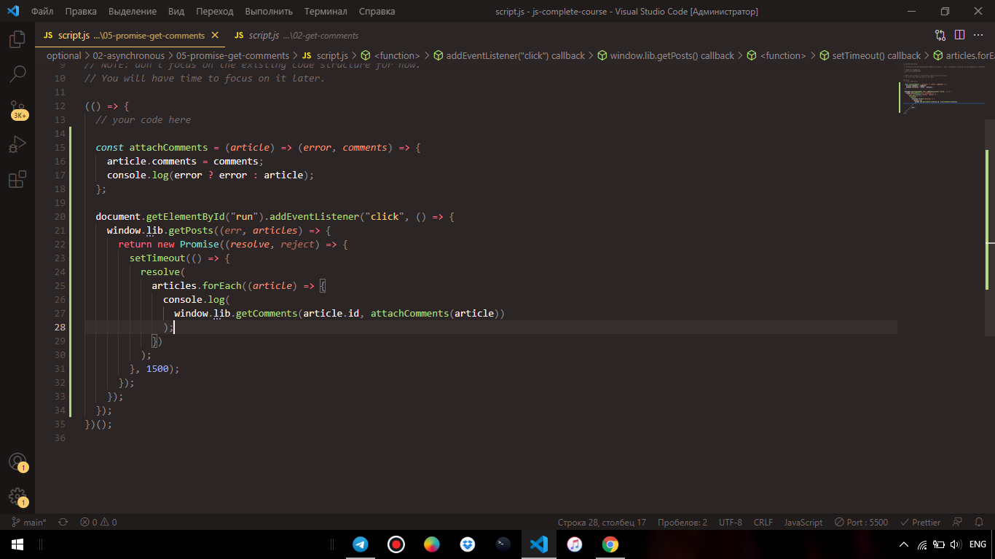Open first <function> breadcrumb symbol
This screenshot has height=559, width=995.
[x=390, y=55]
